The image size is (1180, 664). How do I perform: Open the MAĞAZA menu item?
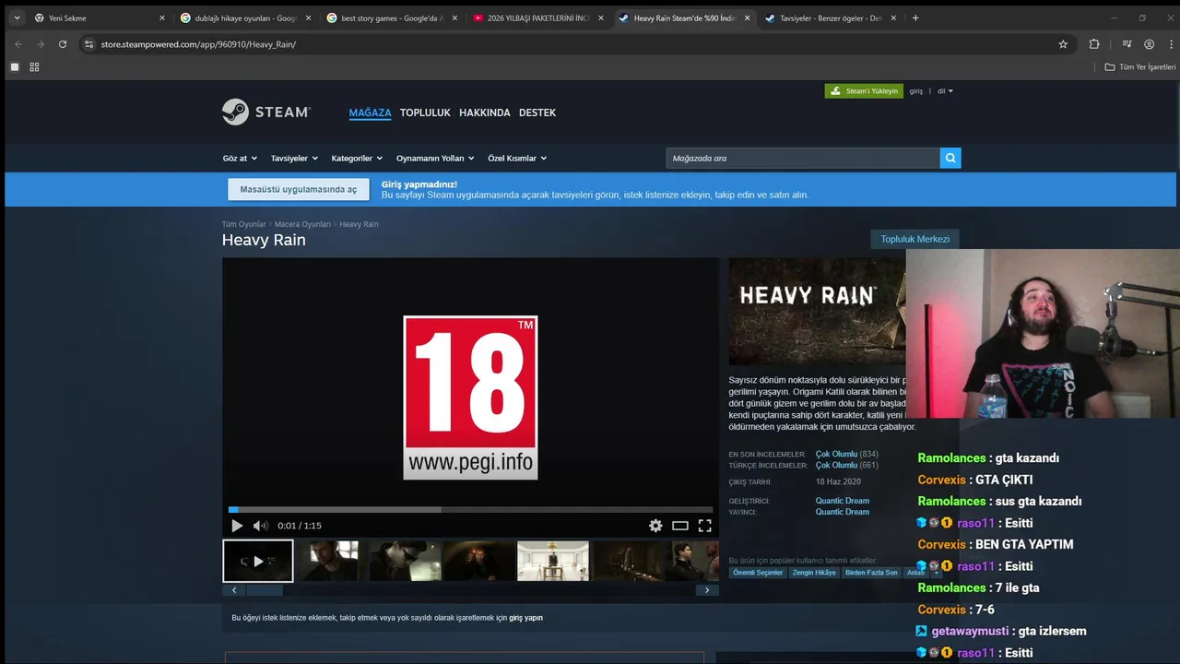(x=370, y=113)
